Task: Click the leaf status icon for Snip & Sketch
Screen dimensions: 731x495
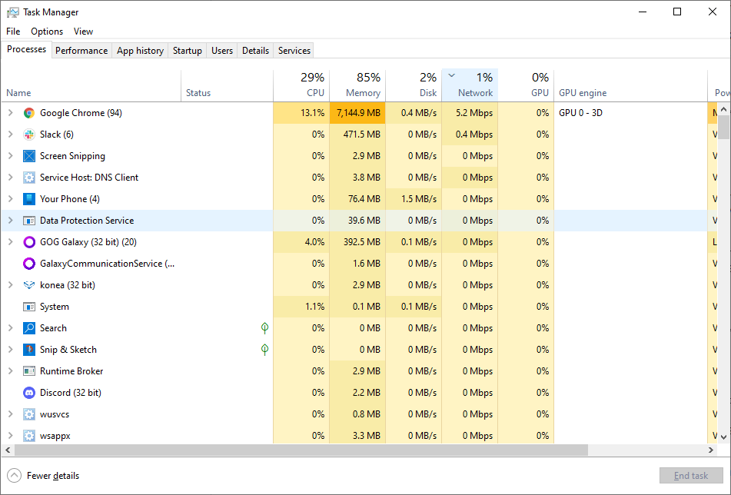Action: click(264, 350)
